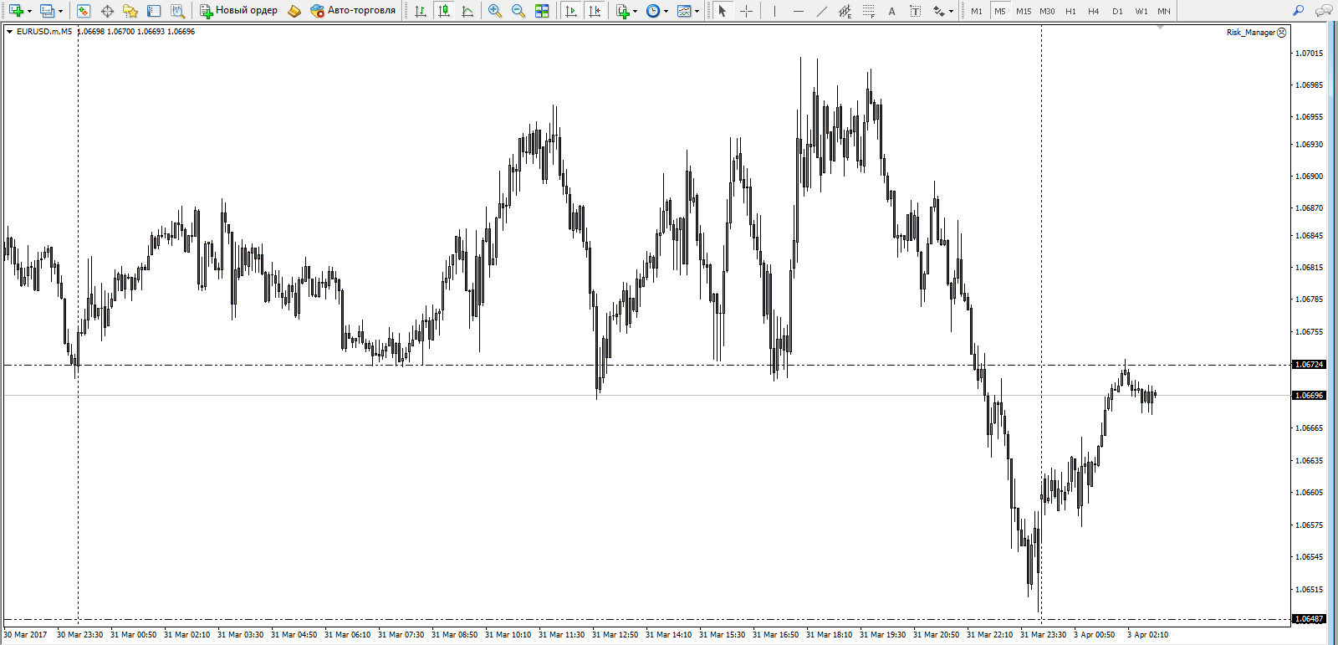Open the chart Profiles icon

(47, 11)
